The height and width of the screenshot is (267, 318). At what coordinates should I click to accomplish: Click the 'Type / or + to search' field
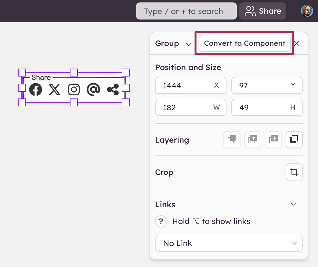[x=186, y=11]
